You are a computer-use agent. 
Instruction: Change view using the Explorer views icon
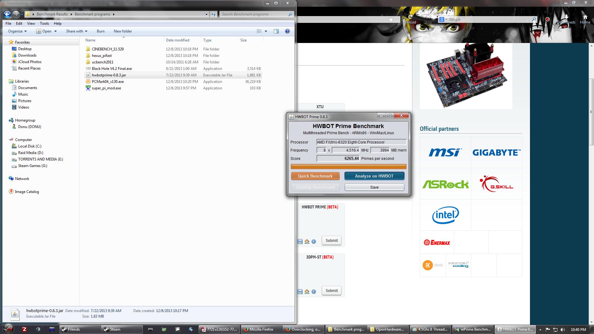coord(259,31)
